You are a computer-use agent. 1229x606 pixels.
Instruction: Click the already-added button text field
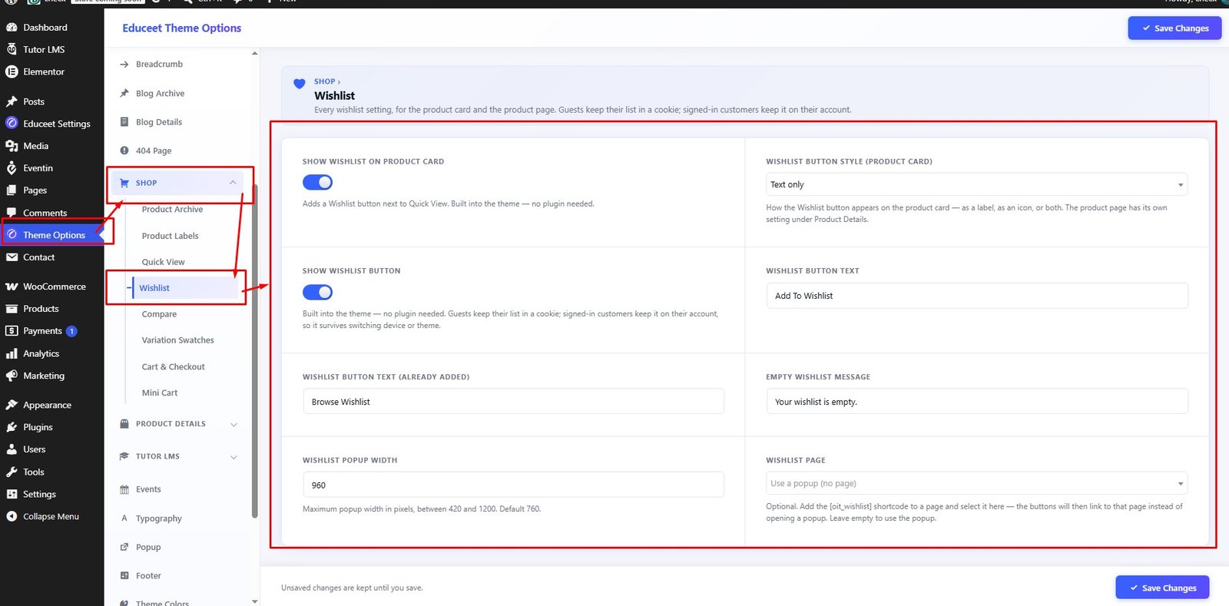[513, 402]
